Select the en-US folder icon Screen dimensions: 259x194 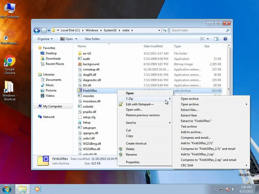[80, 54]
